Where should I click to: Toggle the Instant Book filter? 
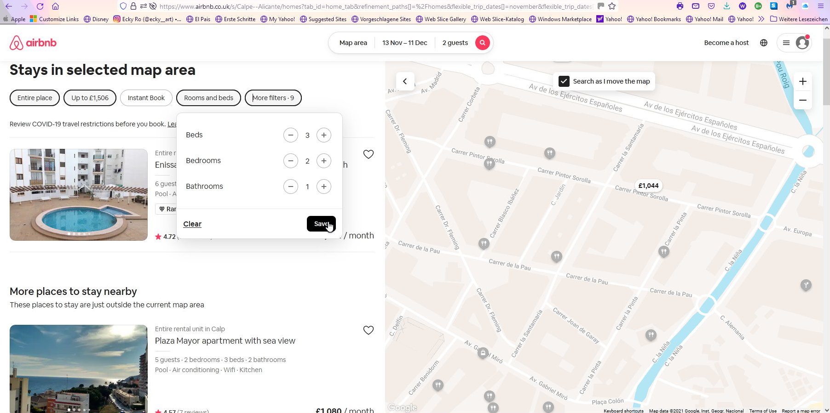pyautogui.click(x=146, y=98)
